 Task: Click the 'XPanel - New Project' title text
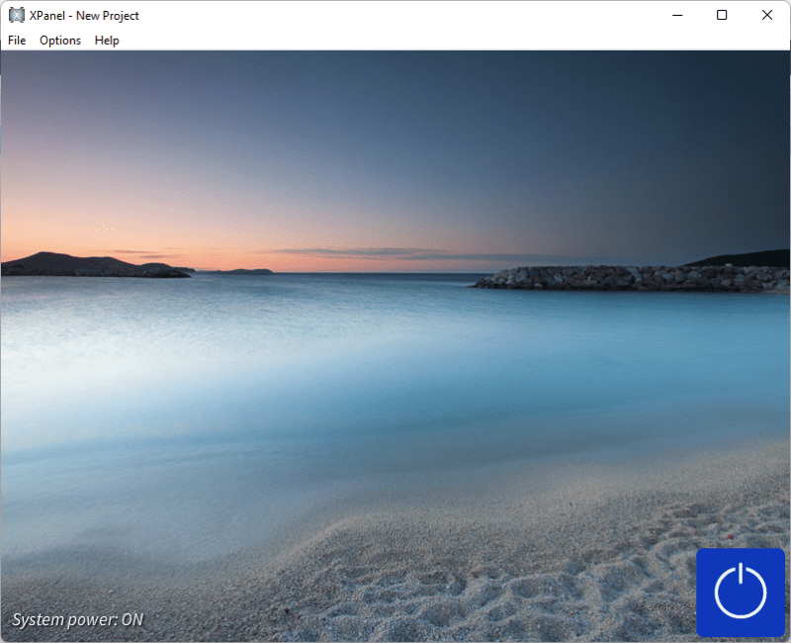(x=84, y=16)
